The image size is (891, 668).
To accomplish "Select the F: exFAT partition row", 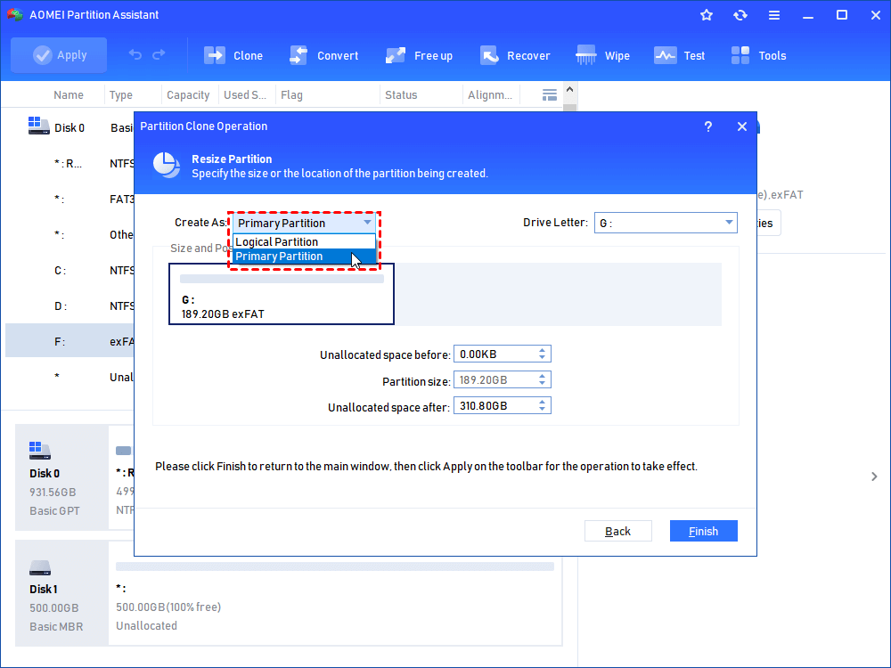I will tap(69, 341).
